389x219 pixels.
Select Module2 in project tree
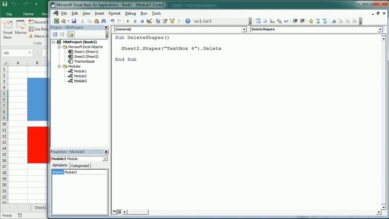80,76
